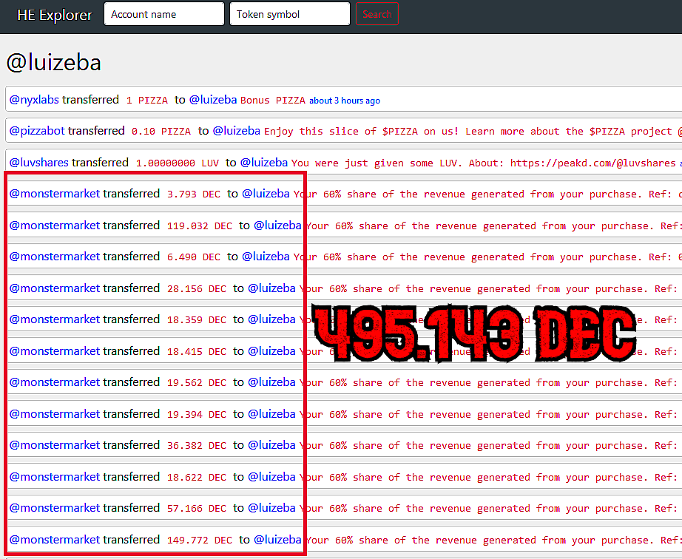Open @monstermarket link in the 18.622 DEC row
Viewport: 682px width, 559px height.
coord(55,477)
